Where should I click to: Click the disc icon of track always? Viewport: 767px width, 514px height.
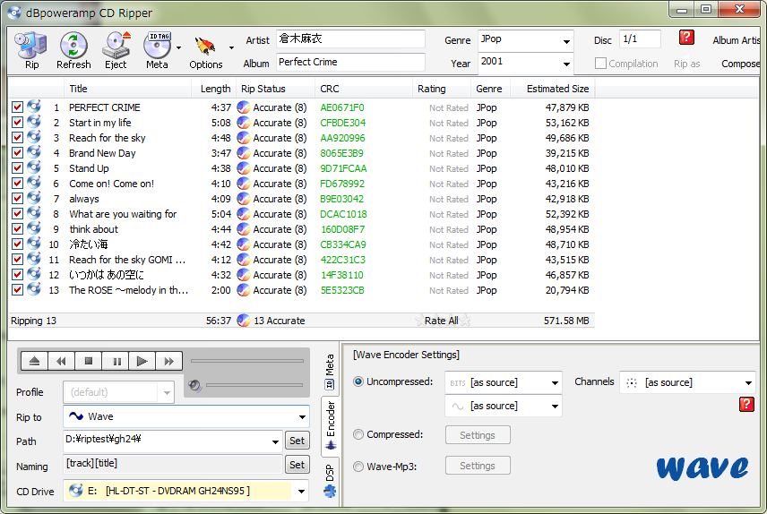pos(34,198)
